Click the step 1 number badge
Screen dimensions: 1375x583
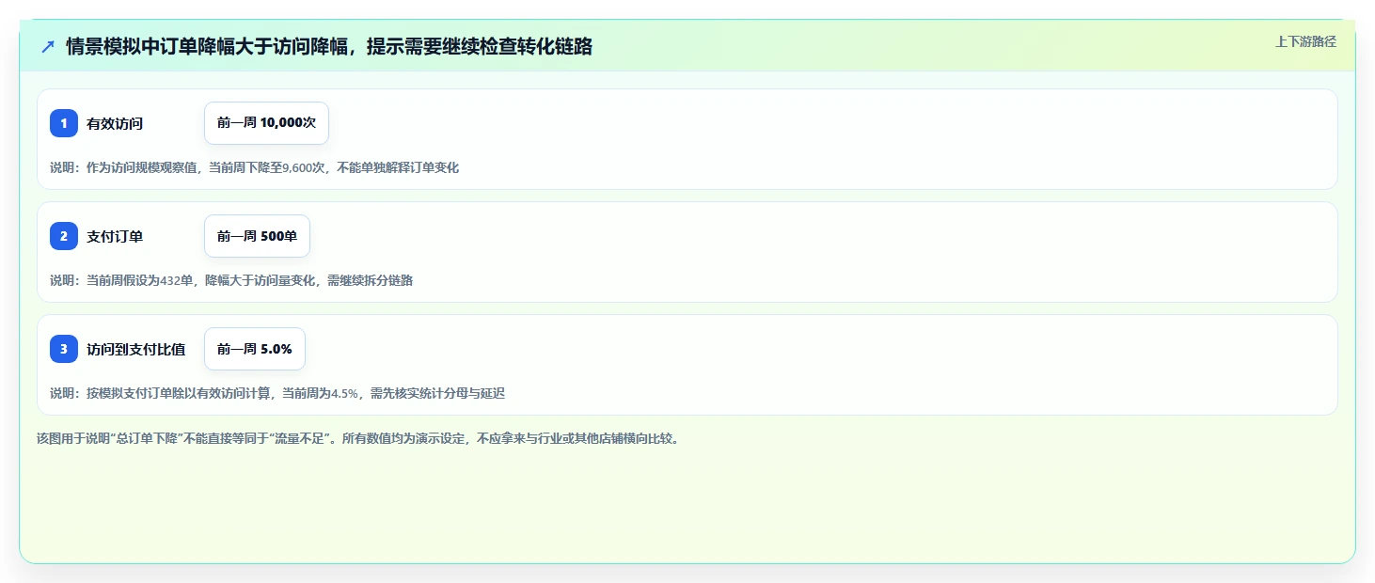click(x=64, y=123)
